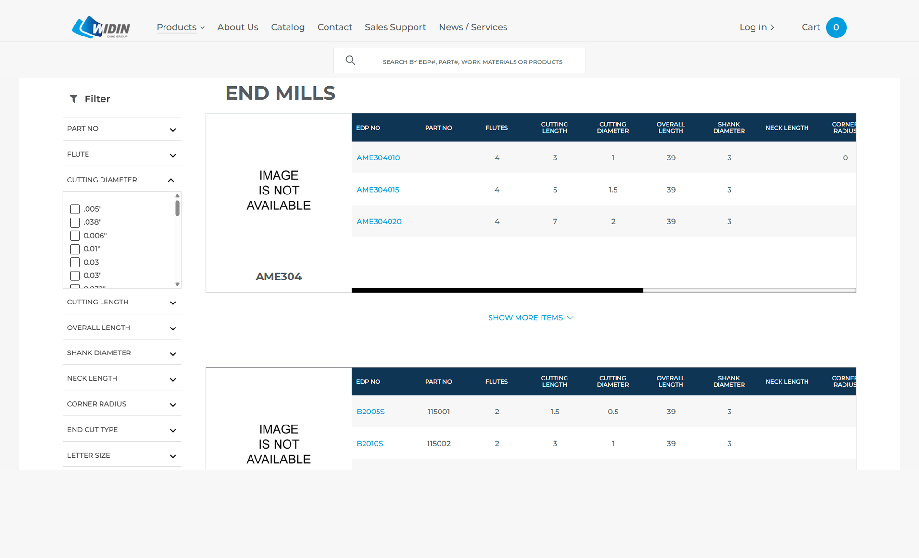
Task: Click the END MILLS heading
Action: 280,93
